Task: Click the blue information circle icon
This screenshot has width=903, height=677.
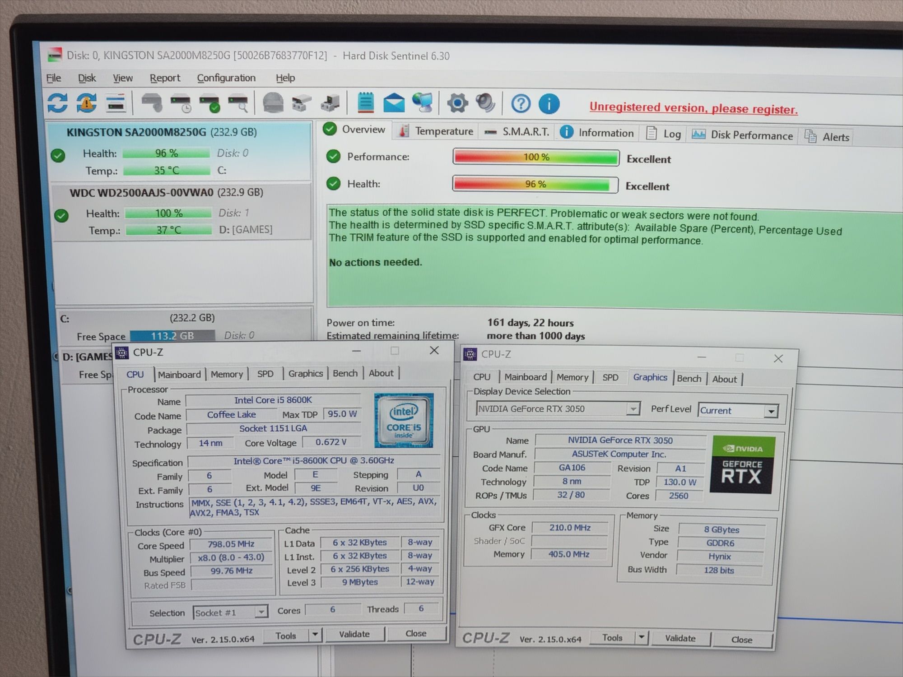Action: 549,104
